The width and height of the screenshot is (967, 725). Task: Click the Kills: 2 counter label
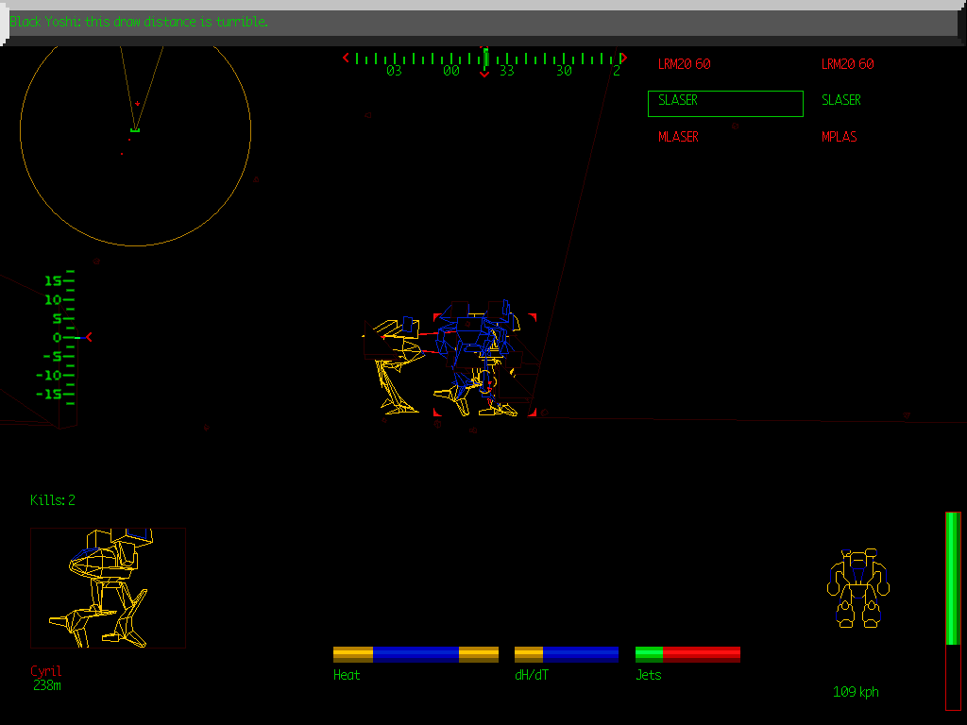tap(54, 500)
